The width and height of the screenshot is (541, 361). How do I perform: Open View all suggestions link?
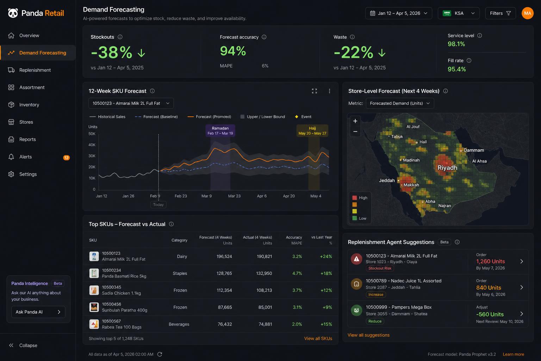[x=368, y=335]
